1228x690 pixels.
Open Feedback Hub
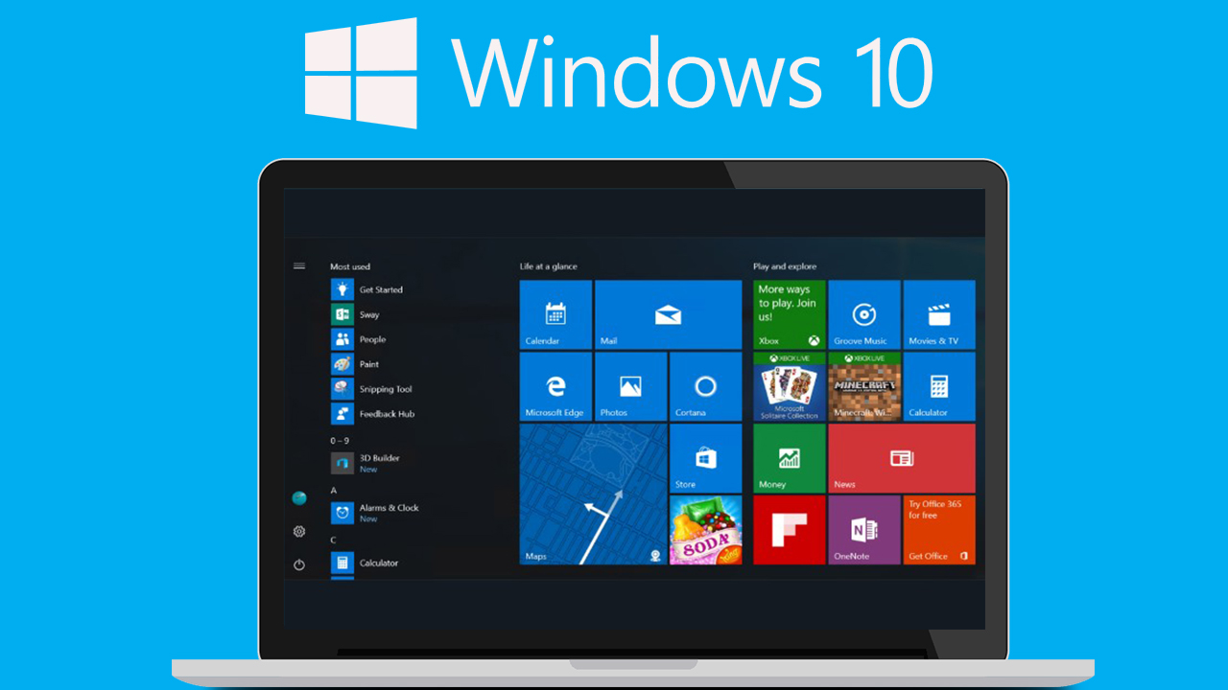(x=373, y=414)
